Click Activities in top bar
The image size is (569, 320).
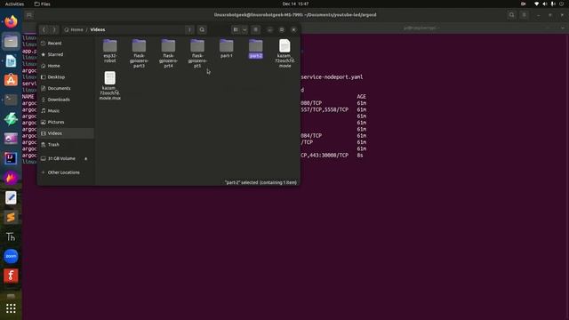coord(14,4)
